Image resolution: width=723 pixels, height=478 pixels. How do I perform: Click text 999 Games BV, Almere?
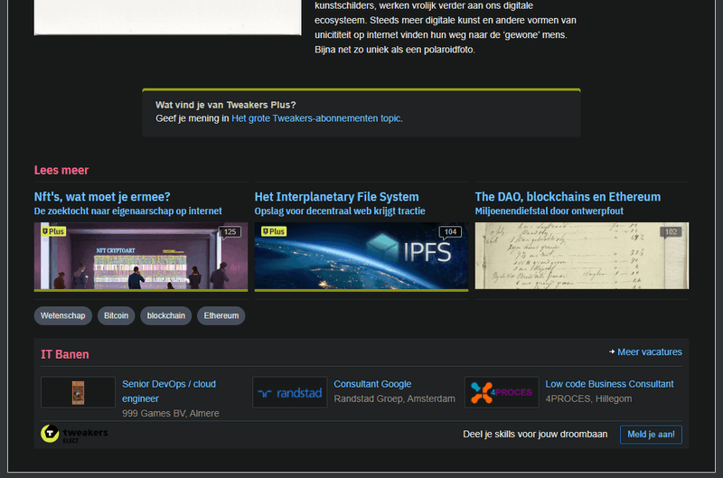click(171, 414)
